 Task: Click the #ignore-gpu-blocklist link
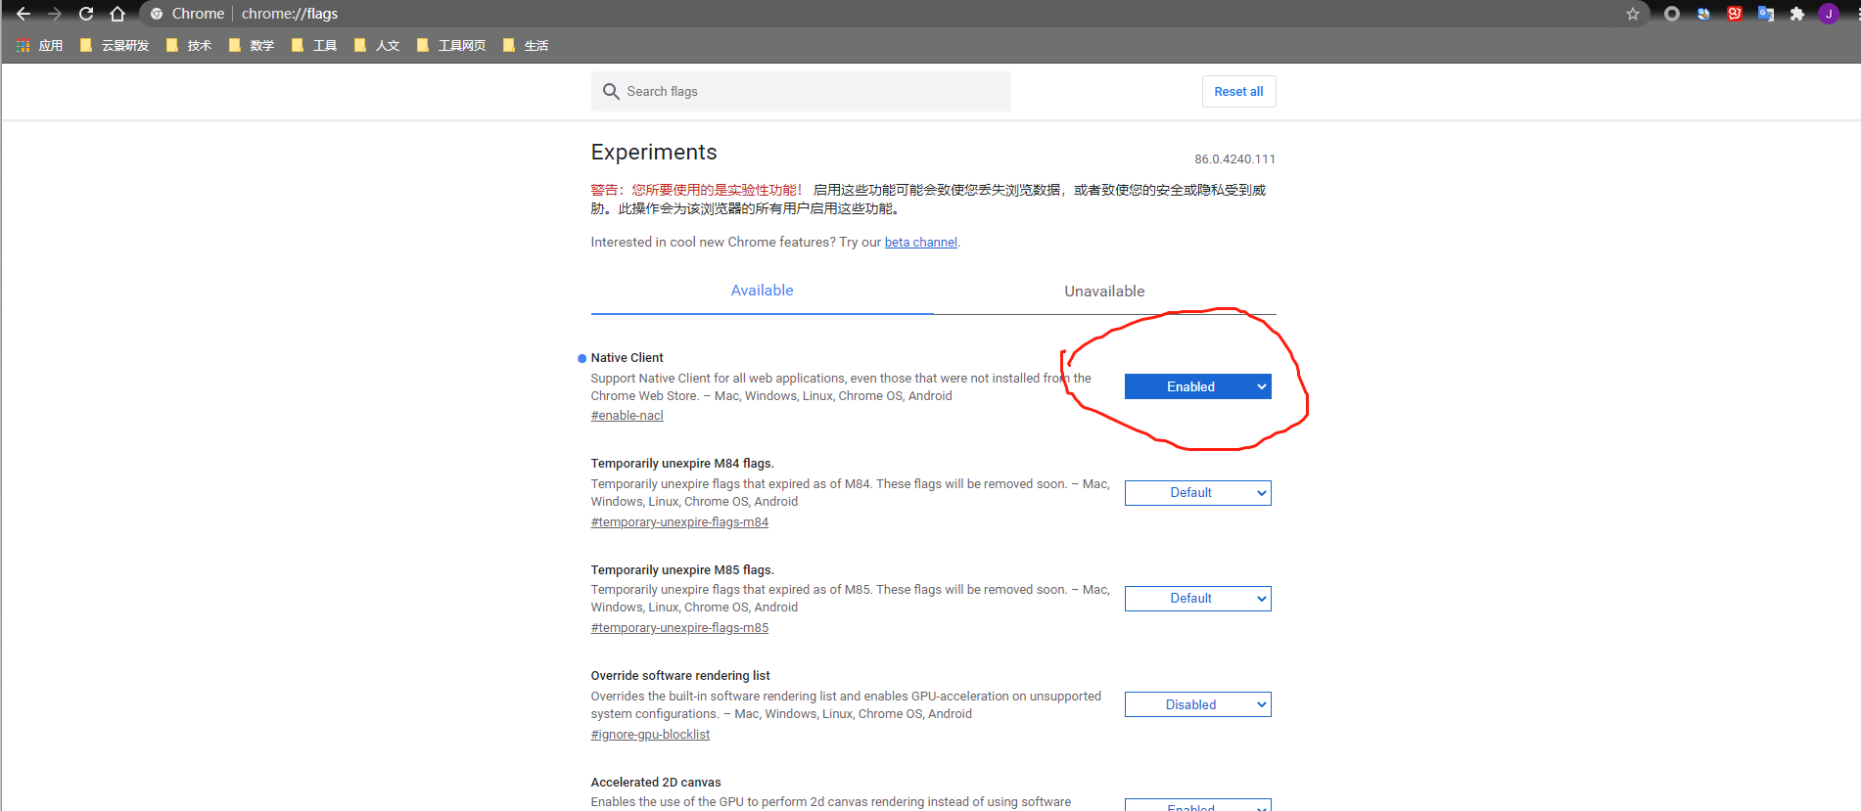click(x=650, y=735)
